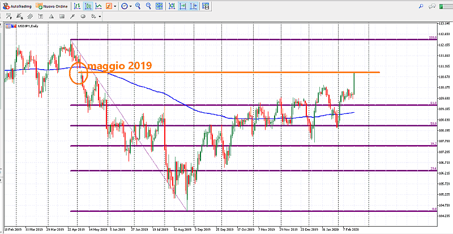Select the candlestick chart icon

[88, 6]
